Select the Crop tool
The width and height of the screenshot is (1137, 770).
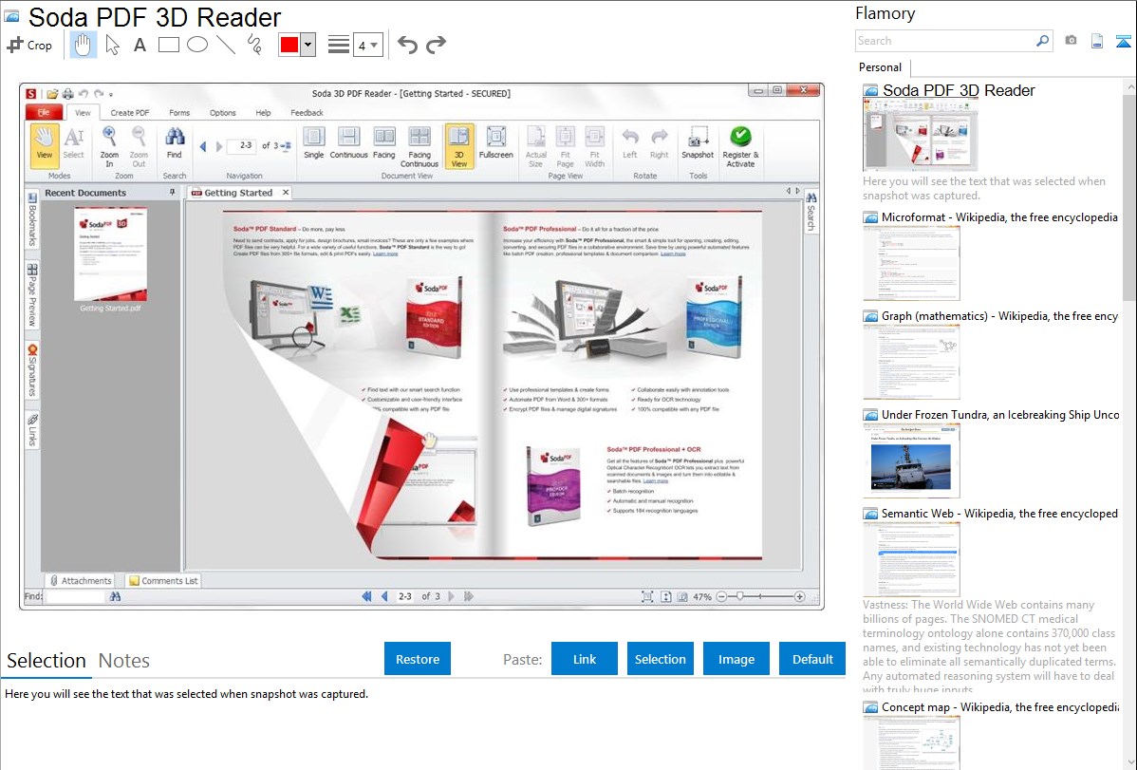[x=29, y=45]
